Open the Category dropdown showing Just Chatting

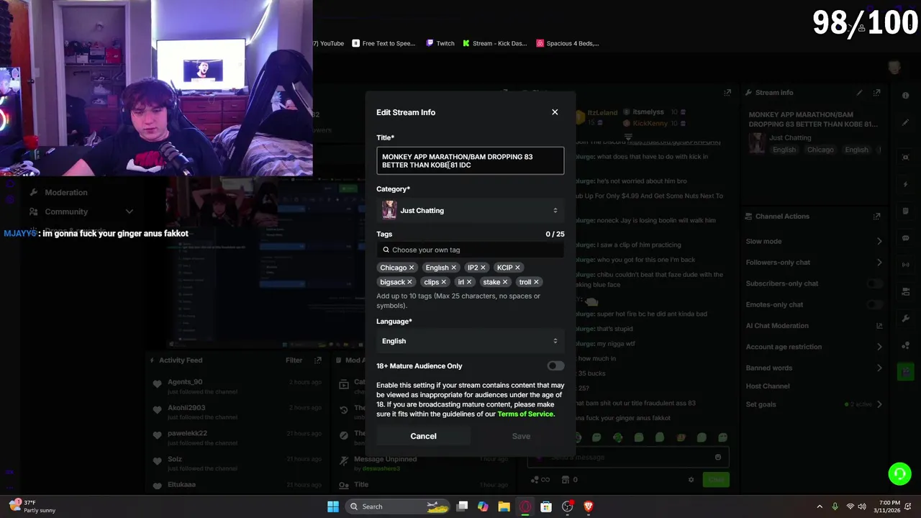[x=470, y=211]
